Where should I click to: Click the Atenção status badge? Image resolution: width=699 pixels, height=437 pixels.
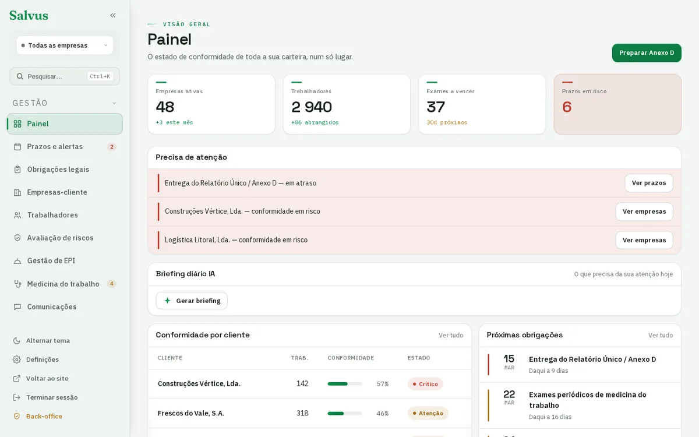coord(428,413)
